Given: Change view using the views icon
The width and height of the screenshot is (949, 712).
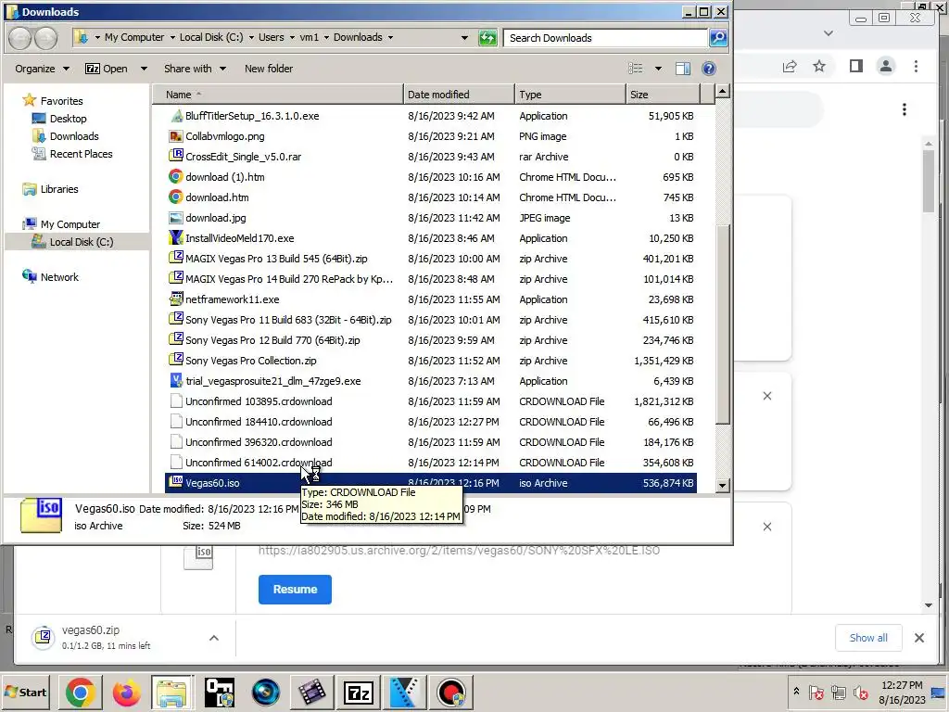Looking at the screenshot, I should point(636,69).
